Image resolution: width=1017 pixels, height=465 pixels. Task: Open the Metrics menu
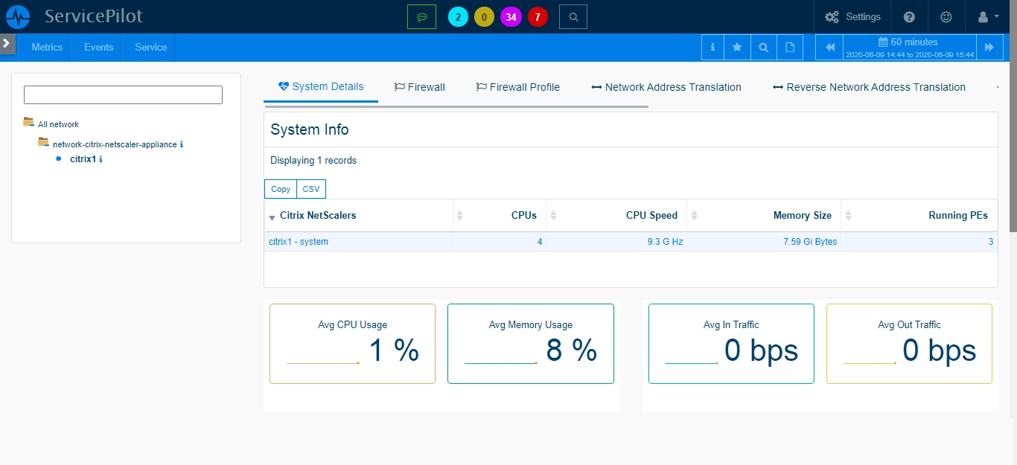tap(47, 47)
